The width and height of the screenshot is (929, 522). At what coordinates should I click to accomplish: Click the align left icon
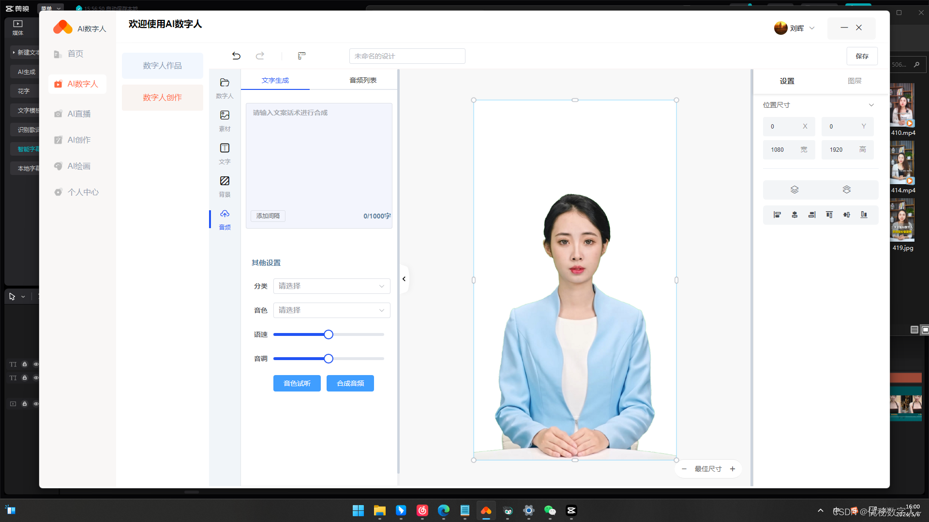click(x=777, y=215)
